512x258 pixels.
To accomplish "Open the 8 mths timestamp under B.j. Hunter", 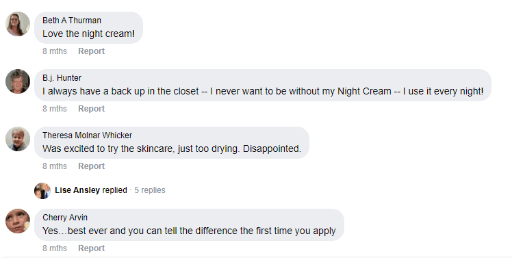I will coord(55,109).
